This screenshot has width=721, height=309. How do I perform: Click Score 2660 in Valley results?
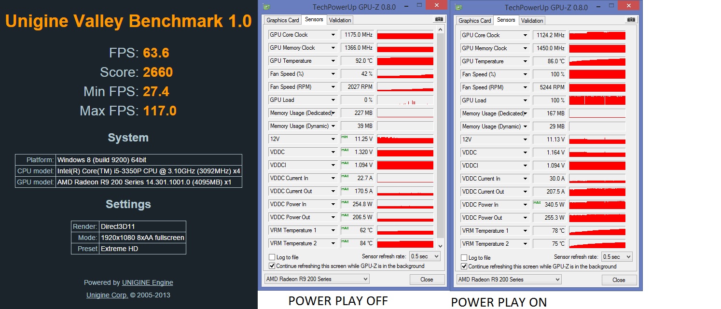(158, 72)
